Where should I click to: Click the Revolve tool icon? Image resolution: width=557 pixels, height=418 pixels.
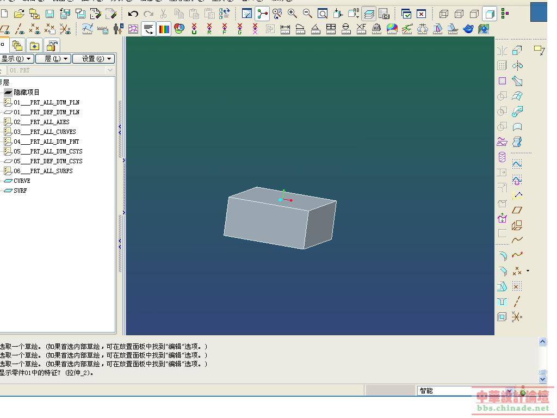[517, 66]
